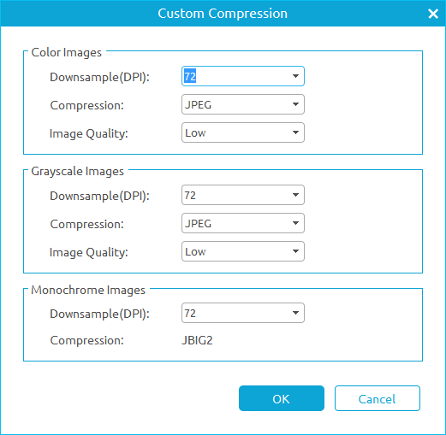
Task: Click the 72 value in Monochrome DPI field
Action: (x=190, y=313)
